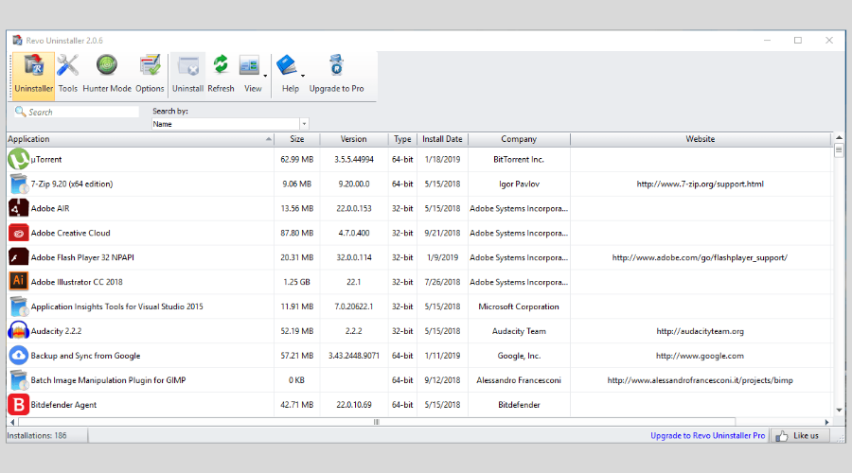Image resolution: width=852 pixels, height=473 pixels.
Task: Click the 7-Zip 9.20 row icon
Action: [x=19, y=184]
